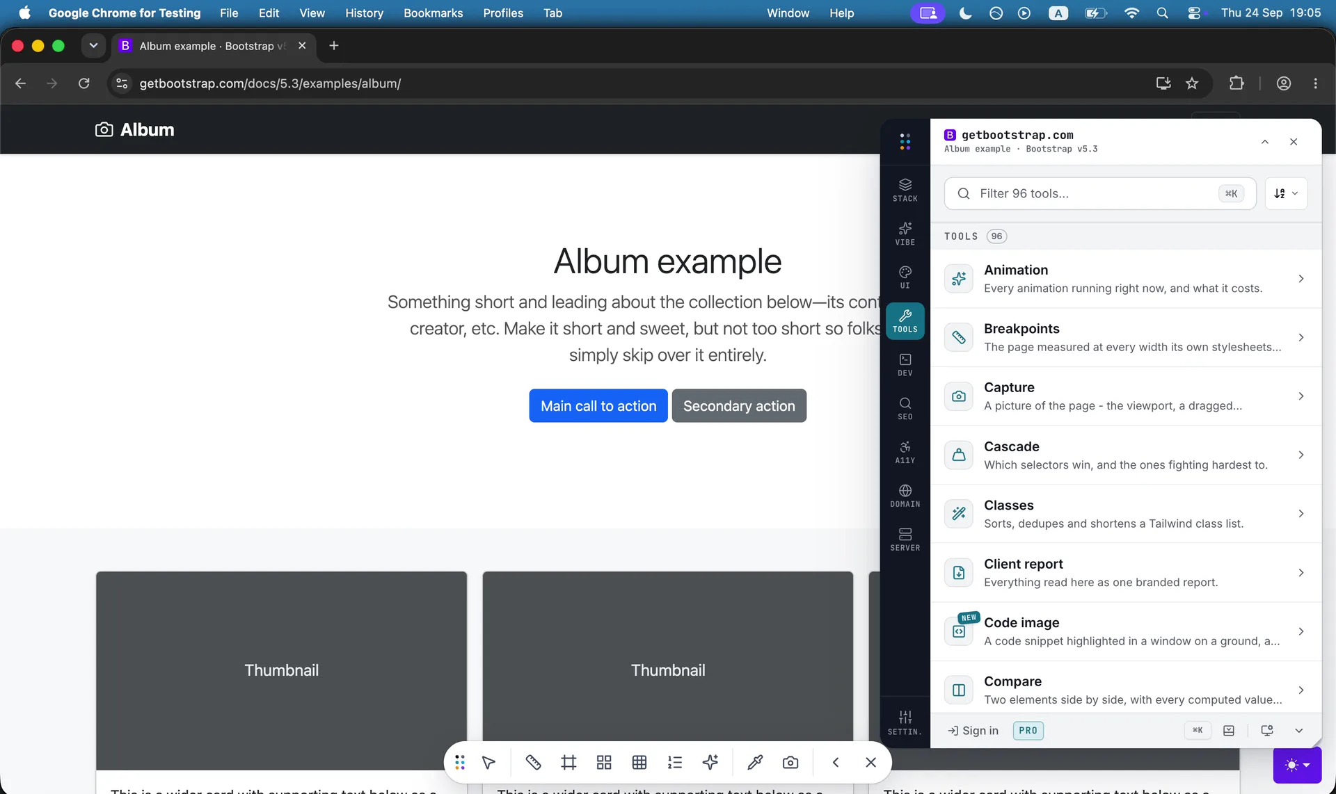Open the Domain globe section
The image size is (1336, 794).
click(905, 496)
